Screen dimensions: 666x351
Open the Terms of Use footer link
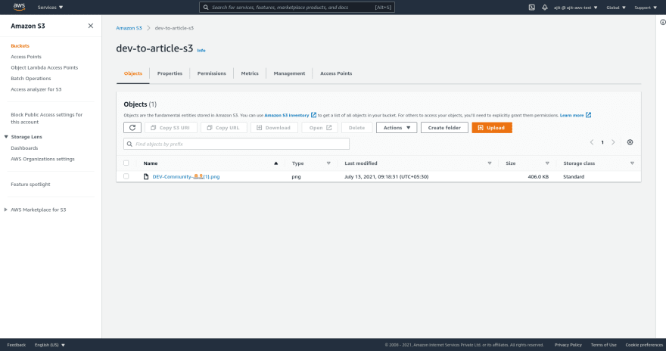[x=603, y=345]
